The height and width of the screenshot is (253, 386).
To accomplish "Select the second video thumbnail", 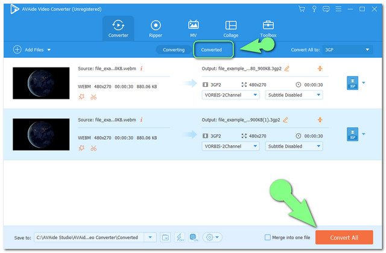I will [41, 134].
